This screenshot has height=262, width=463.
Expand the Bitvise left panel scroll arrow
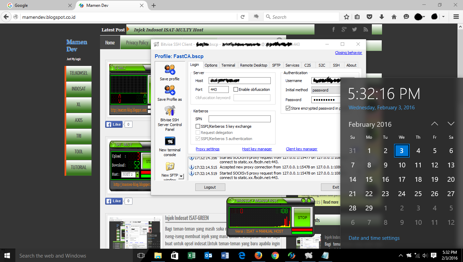181,176
